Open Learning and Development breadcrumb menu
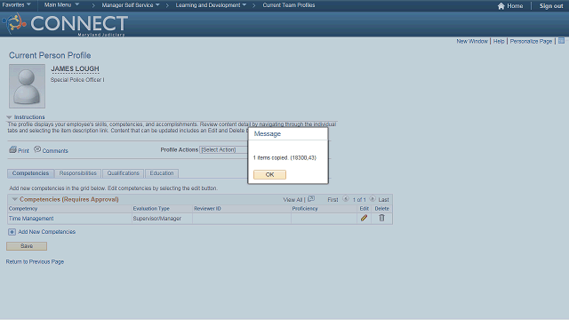 click(x=211, y=5)
